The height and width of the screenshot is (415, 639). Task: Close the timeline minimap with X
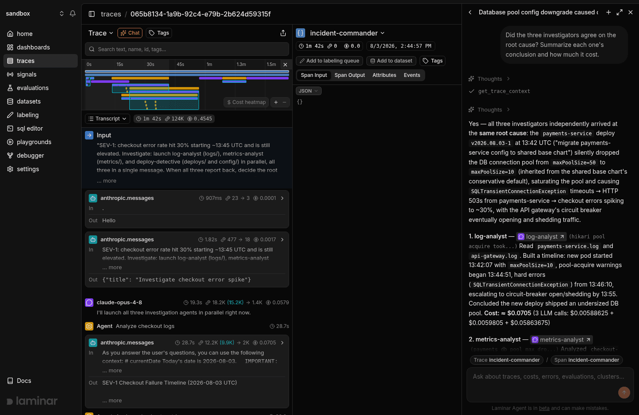[x=285, y=65]
